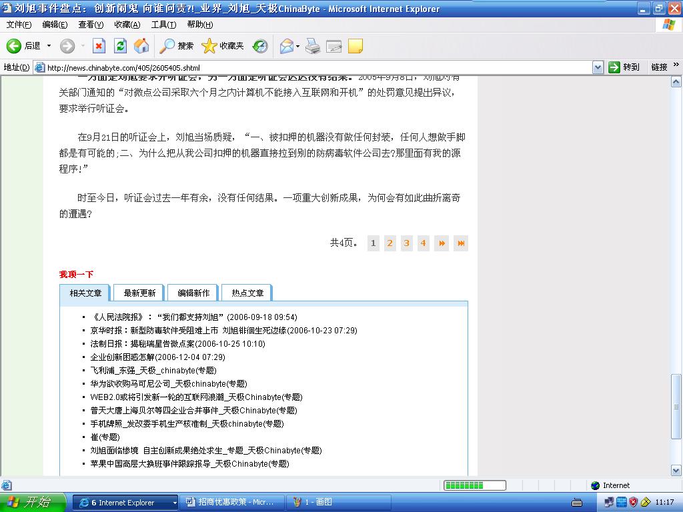The height and width of the screenshot is (512, 683).
Task: Open article link 法制日报：揭秘瑞星告微点案
Action: 177,344
